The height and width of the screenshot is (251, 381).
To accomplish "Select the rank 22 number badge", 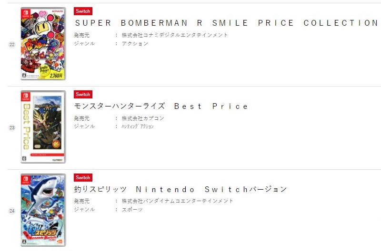I will [12, 44].
